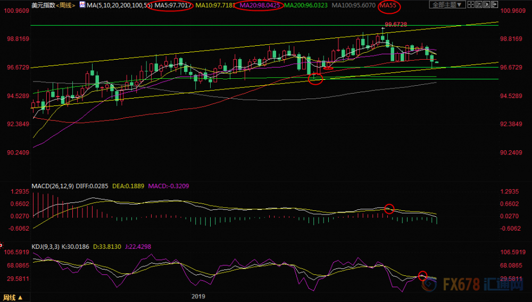Click the export/exit arrow icon
The image size is (532, 302).
tap(494, 5)
